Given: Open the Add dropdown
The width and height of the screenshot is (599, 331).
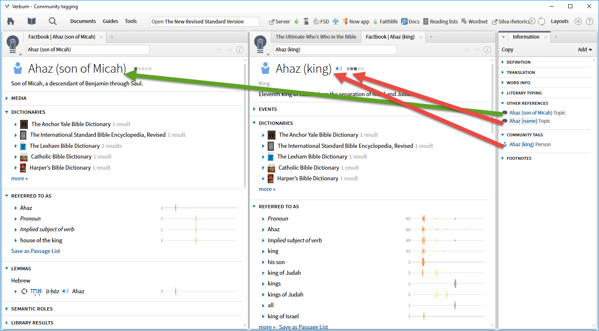Looking at the screenshot, I should pos(585,50).
